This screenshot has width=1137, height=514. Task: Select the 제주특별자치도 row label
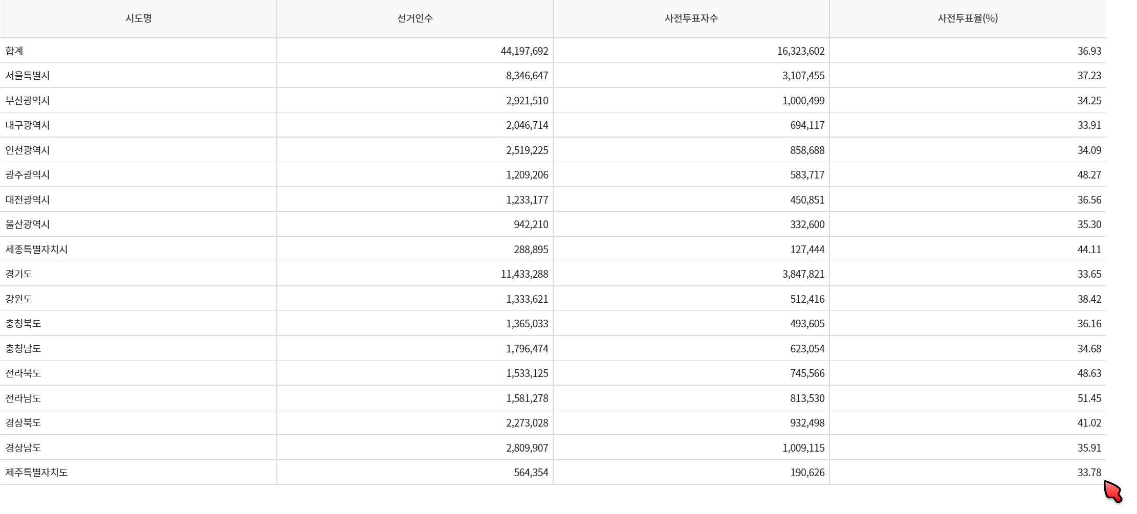pyautogui.click(x=36, y=473)
